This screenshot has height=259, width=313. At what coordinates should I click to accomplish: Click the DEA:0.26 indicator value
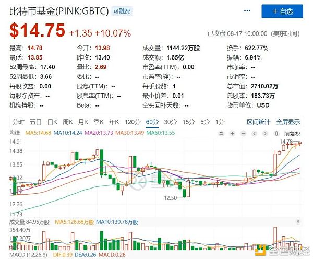pyautogui.click(x=86, y=255)
